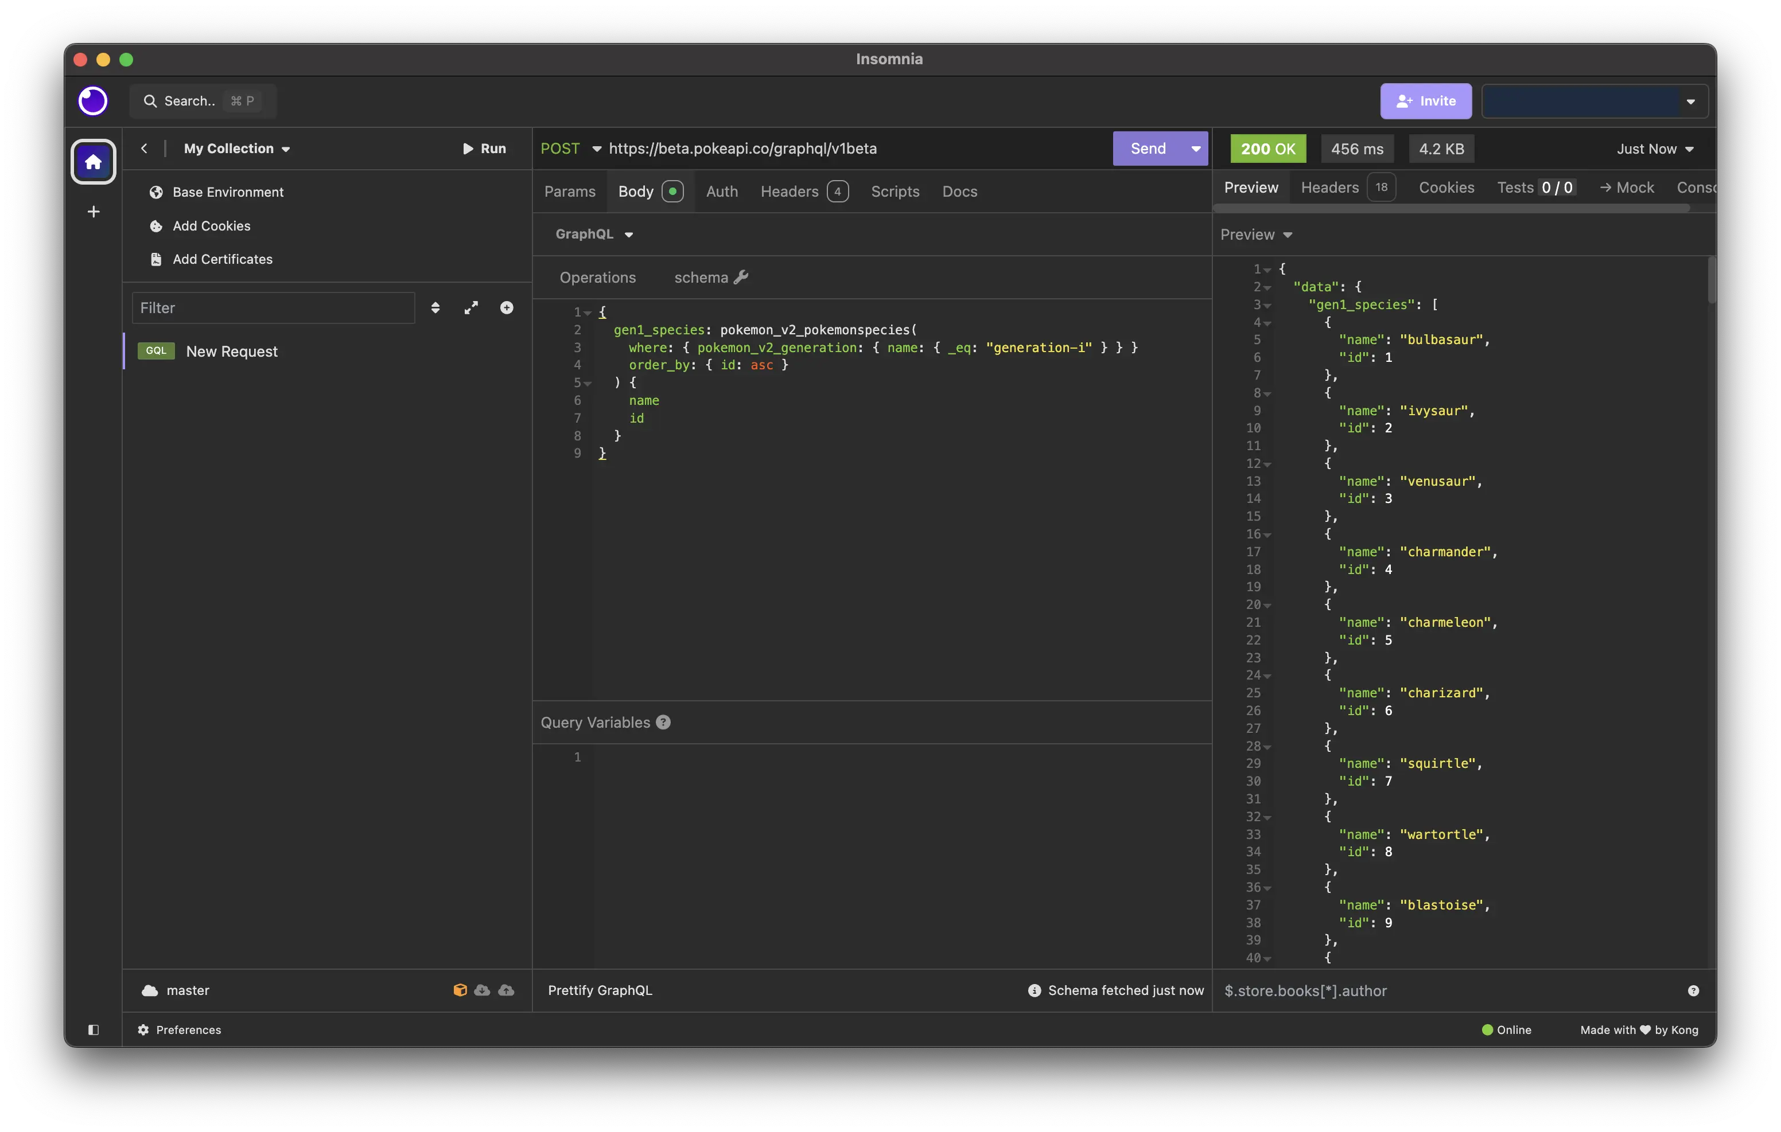Open the GraphQL body type dropdown
This screenshot has width=1781, height=1132.
pos(594,235)
